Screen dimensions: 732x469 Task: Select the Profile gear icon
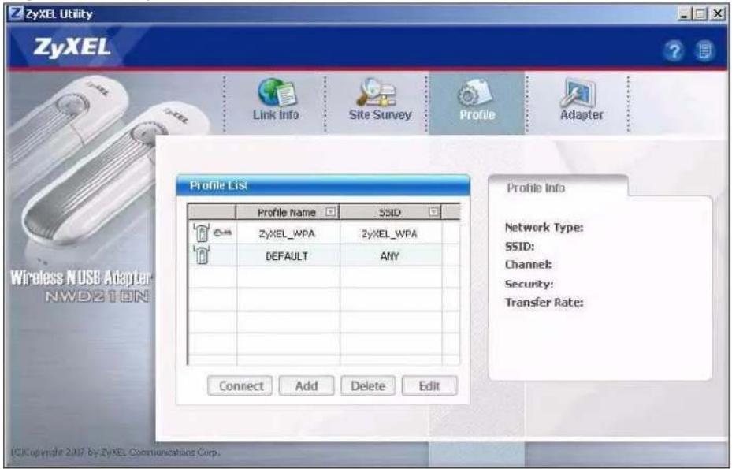point(474,92)
